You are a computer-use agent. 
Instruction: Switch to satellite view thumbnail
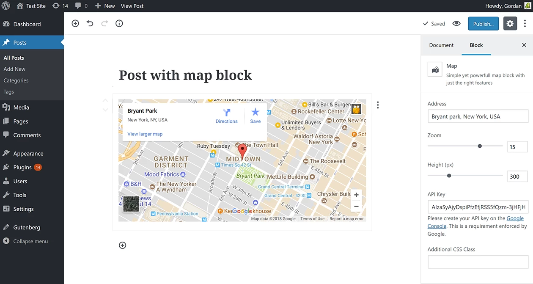131,204
